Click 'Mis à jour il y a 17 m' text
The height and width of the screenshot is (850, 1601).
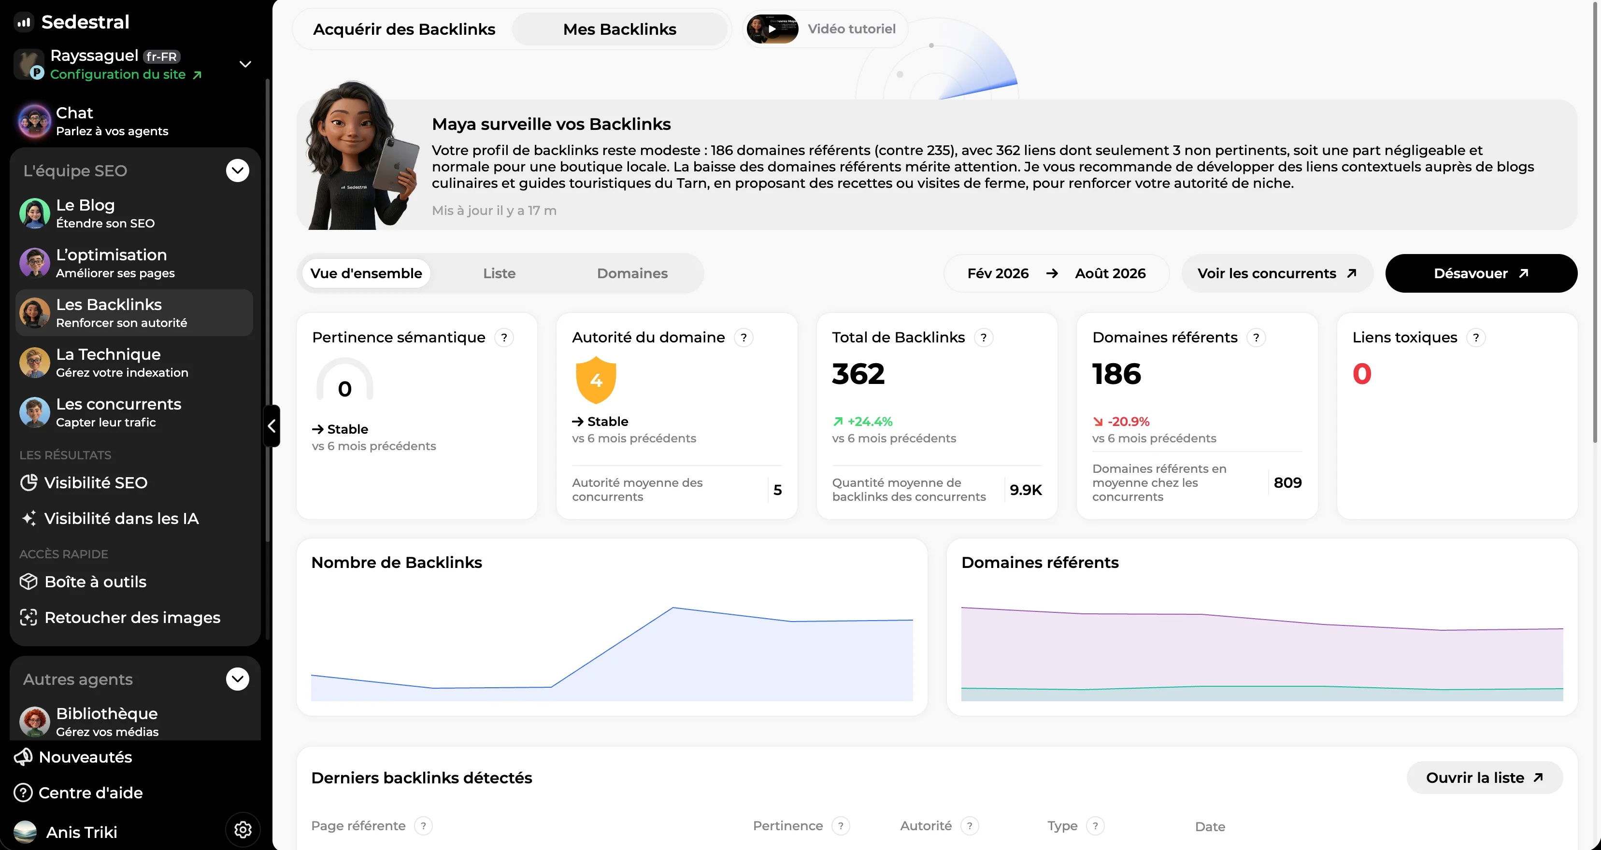(x=494, y=211)
